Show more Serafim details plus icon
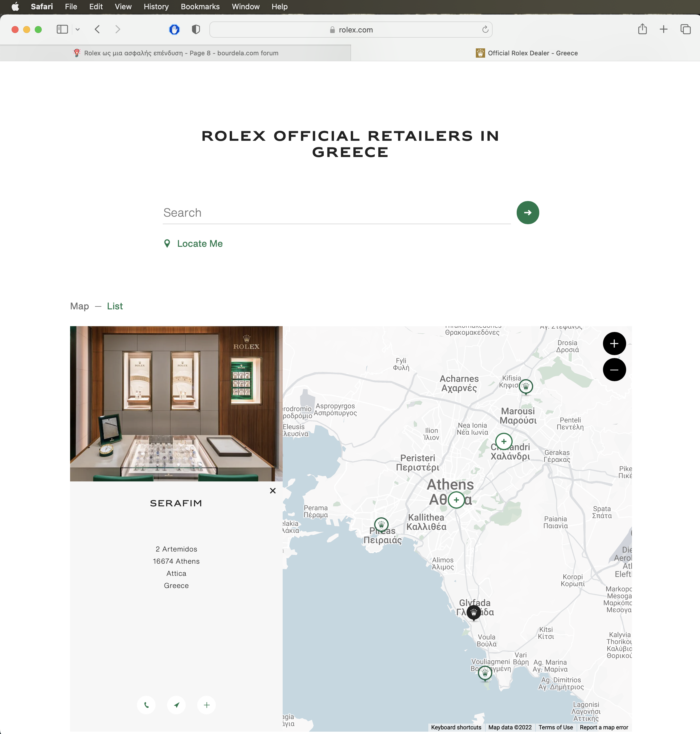700x734 pixels. (x=207, y=705)
